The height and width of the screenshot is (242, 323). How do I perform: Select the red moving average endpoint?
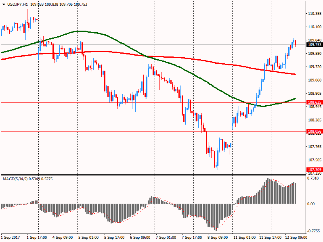(x=295, y=74)
